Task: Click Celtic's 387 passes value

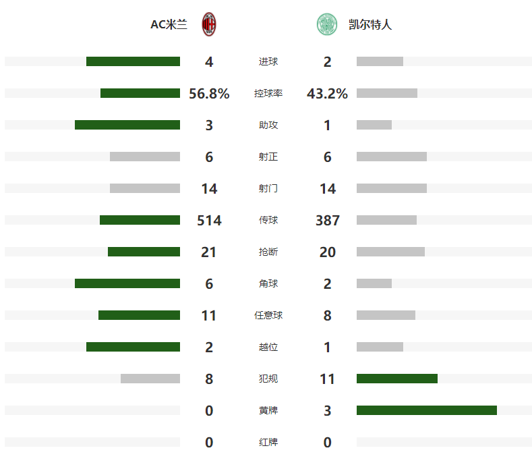Action: [x=327, y=220]
